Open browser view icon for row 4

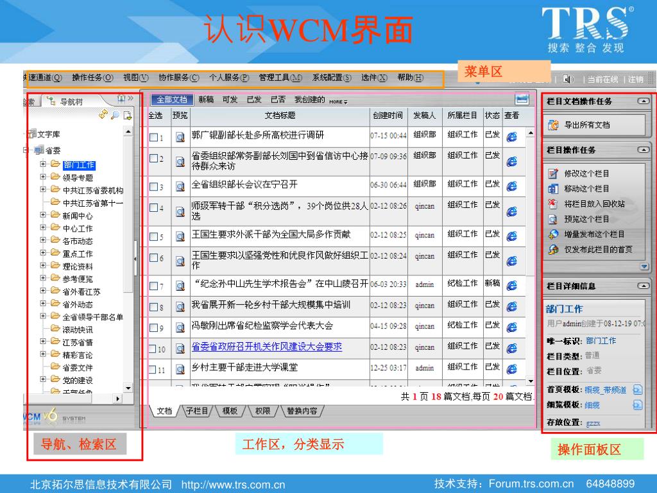[x=511, y=212]
